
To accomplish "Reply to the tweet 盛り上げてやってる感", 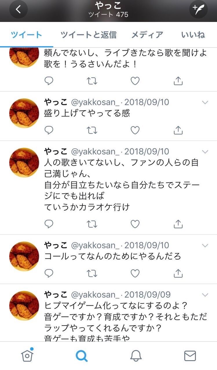I will [x=49, y=130].
